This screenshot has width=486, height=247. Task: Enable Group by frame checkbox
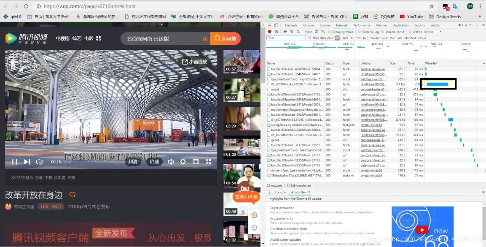click(329, 32)
